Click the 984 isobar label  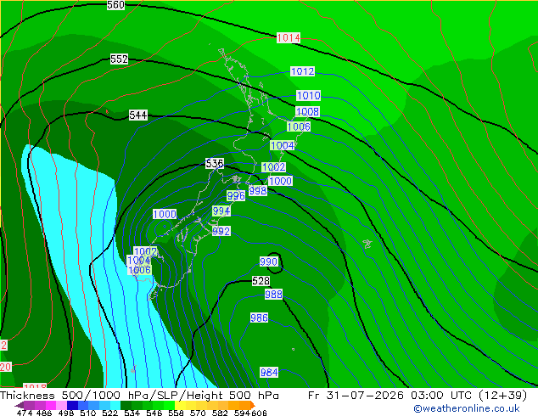pos(269,373)
